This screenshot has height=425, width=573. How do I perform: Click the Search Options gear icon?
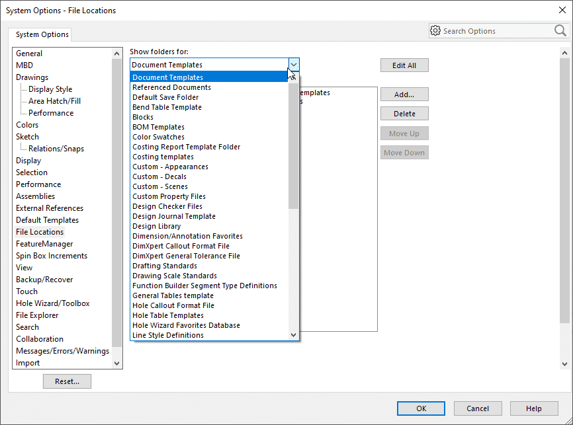[435, 30]
